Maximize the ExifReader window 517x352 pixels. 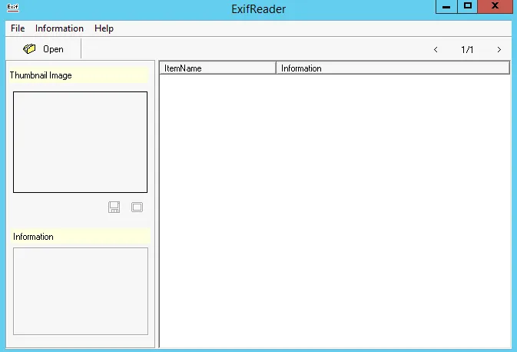pyautogui.click(x=467, y=6)
